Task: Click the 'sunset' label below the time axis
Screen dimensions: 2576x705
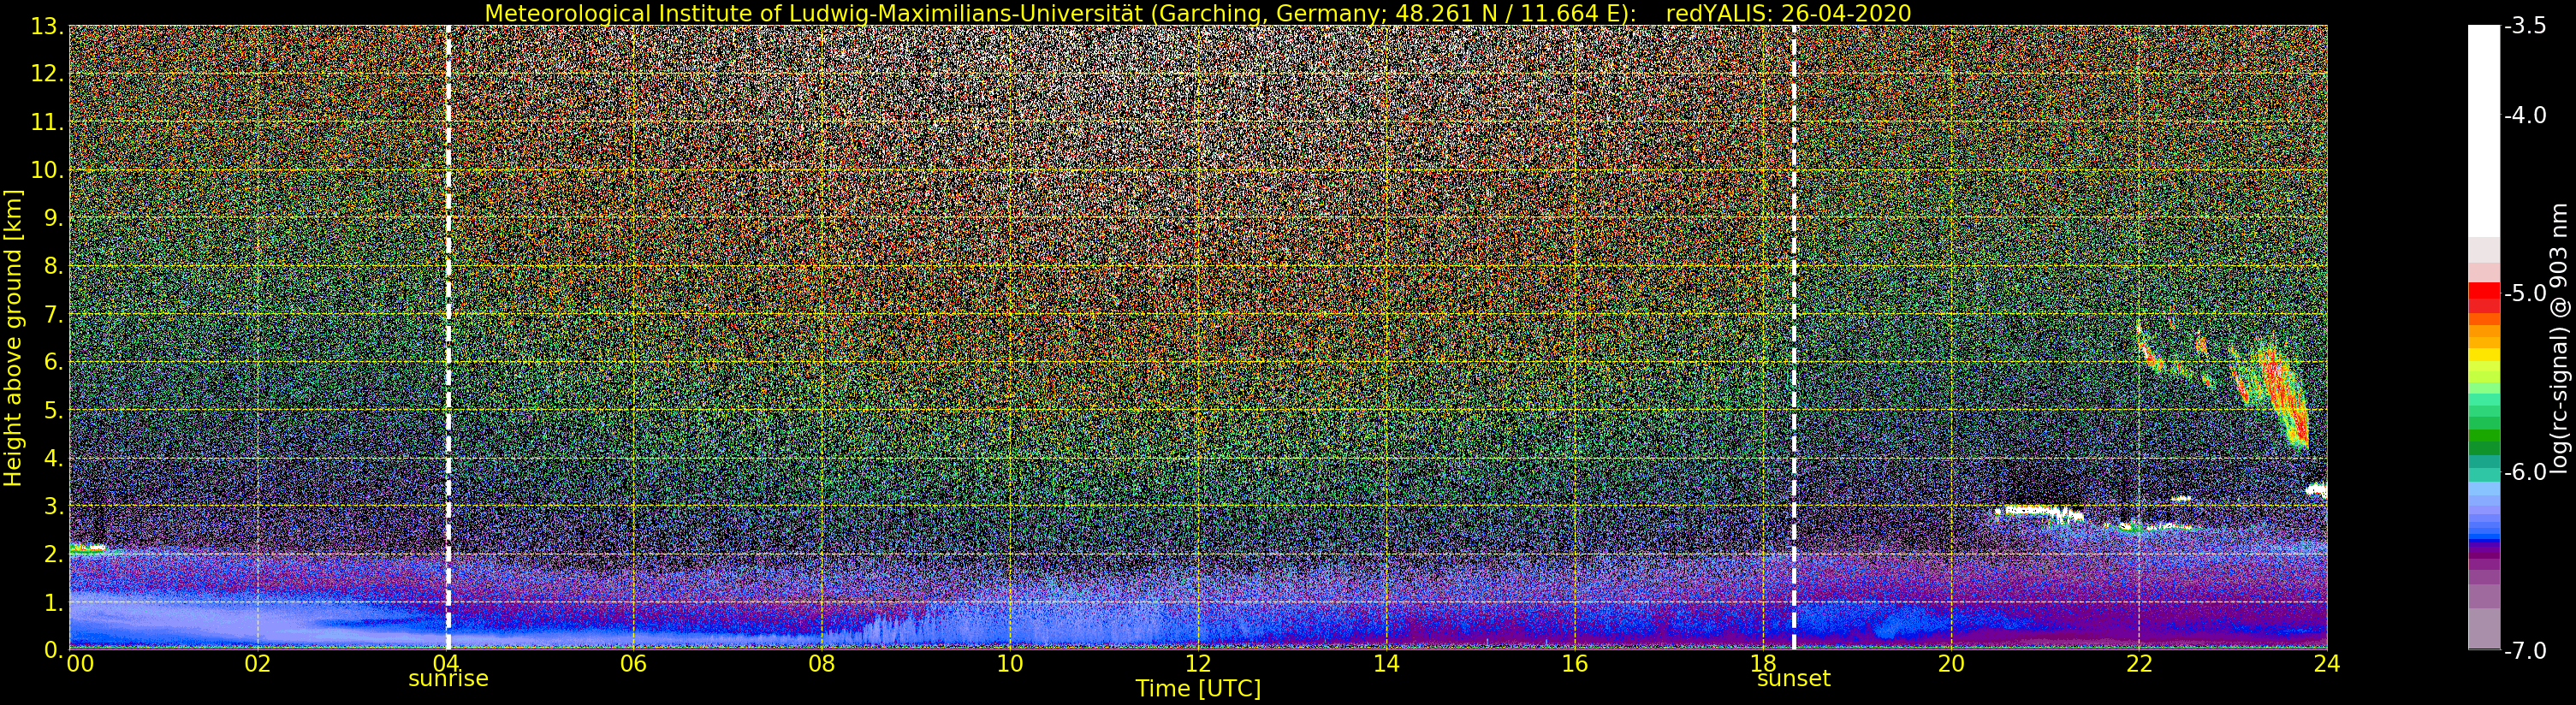Action: click(x=1793, y=678)
